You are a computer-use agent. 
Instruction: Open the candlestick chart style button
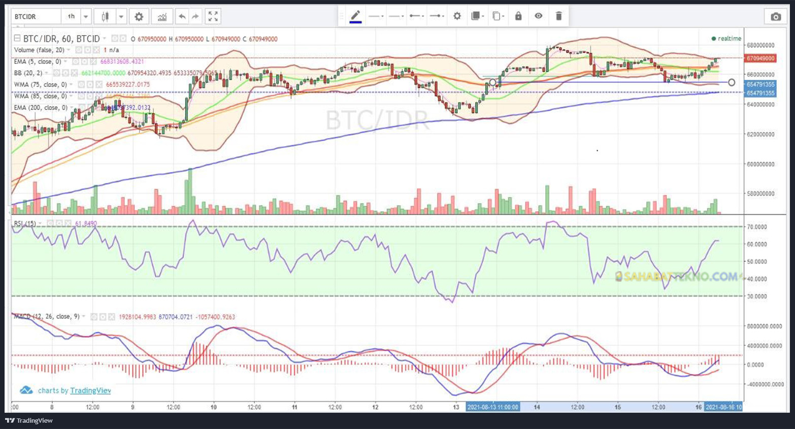[105, 17]
